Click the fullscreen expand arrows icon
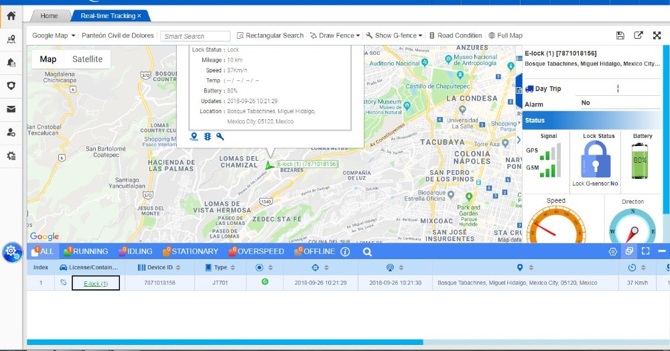 pyautogui.click(x=657, y=36)
